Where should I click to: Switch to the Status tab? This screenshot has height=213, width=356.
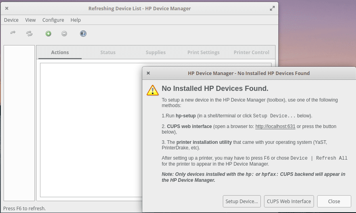108,52
